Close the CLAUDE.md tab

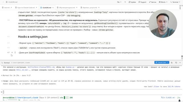53,8
